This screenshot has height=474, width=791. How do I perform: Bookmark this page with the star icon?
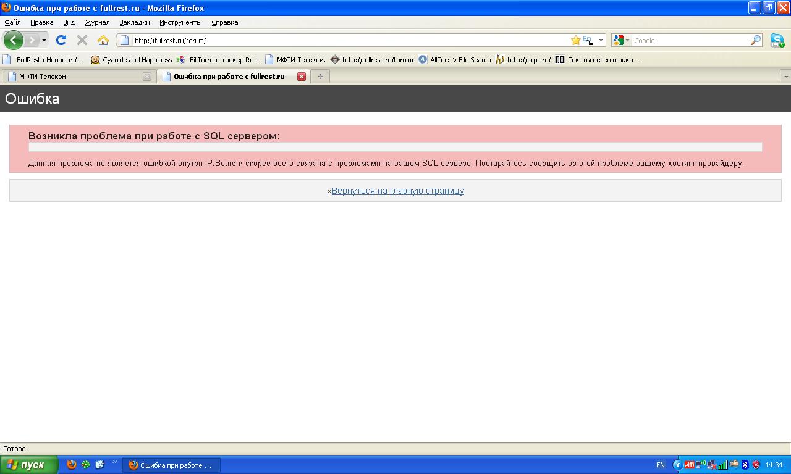575,40
